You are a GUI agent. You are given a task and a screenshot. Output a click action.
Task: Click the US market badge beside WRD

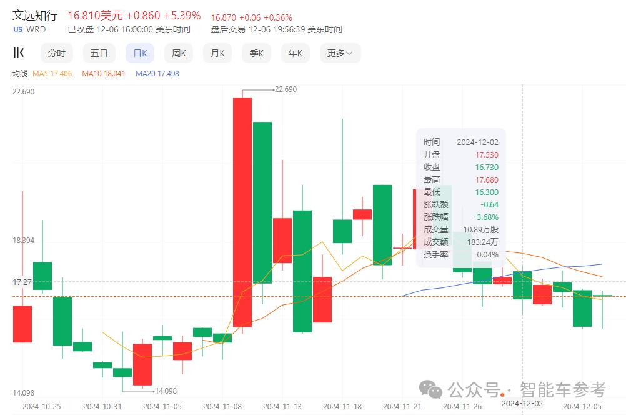click(x=18, y=29)
